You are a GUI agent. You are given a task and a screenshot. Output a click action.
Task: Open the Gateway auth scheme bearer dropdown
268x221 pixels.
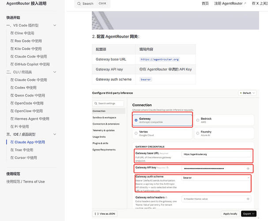(216, 178)
